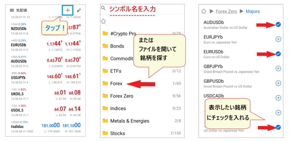Screen dimensions: 289x142
Task: Add GBPJPYb with its plus icon
Action: pos(278,68)
